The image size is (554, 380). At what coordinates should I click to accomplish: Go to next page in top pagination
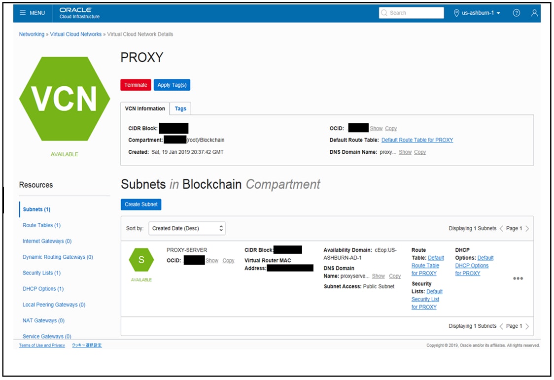coord(527,229)
